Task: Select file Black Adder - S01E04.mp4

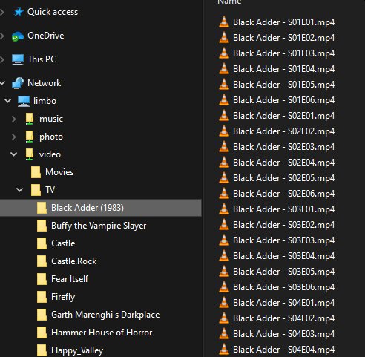Action: [x=283, y=69]
